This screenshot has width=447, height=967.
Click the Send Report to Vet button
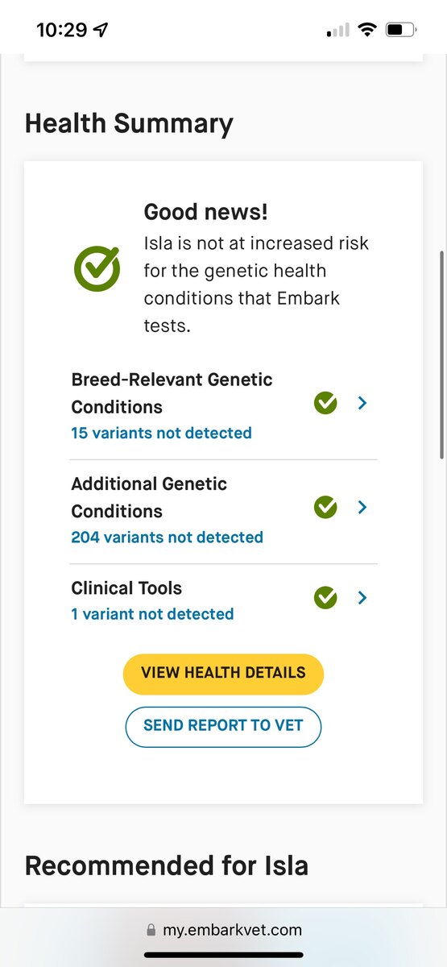click(223, 727)
